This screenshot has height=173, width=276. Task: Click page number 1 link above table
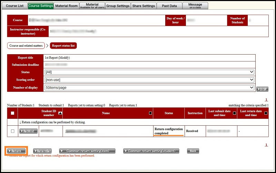coord(266,99)
